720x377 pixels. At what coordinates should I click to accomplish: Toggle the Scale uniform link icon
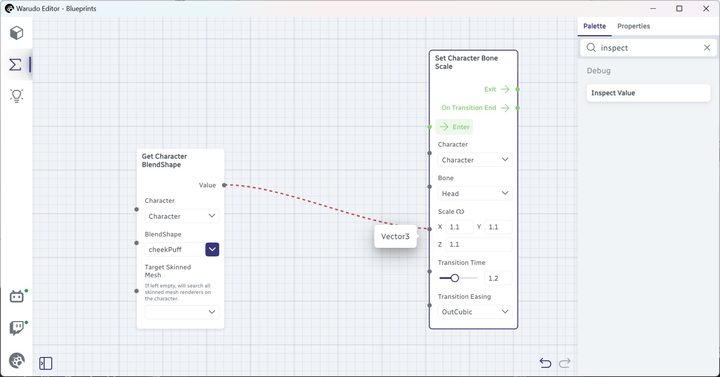pos(460,212)
